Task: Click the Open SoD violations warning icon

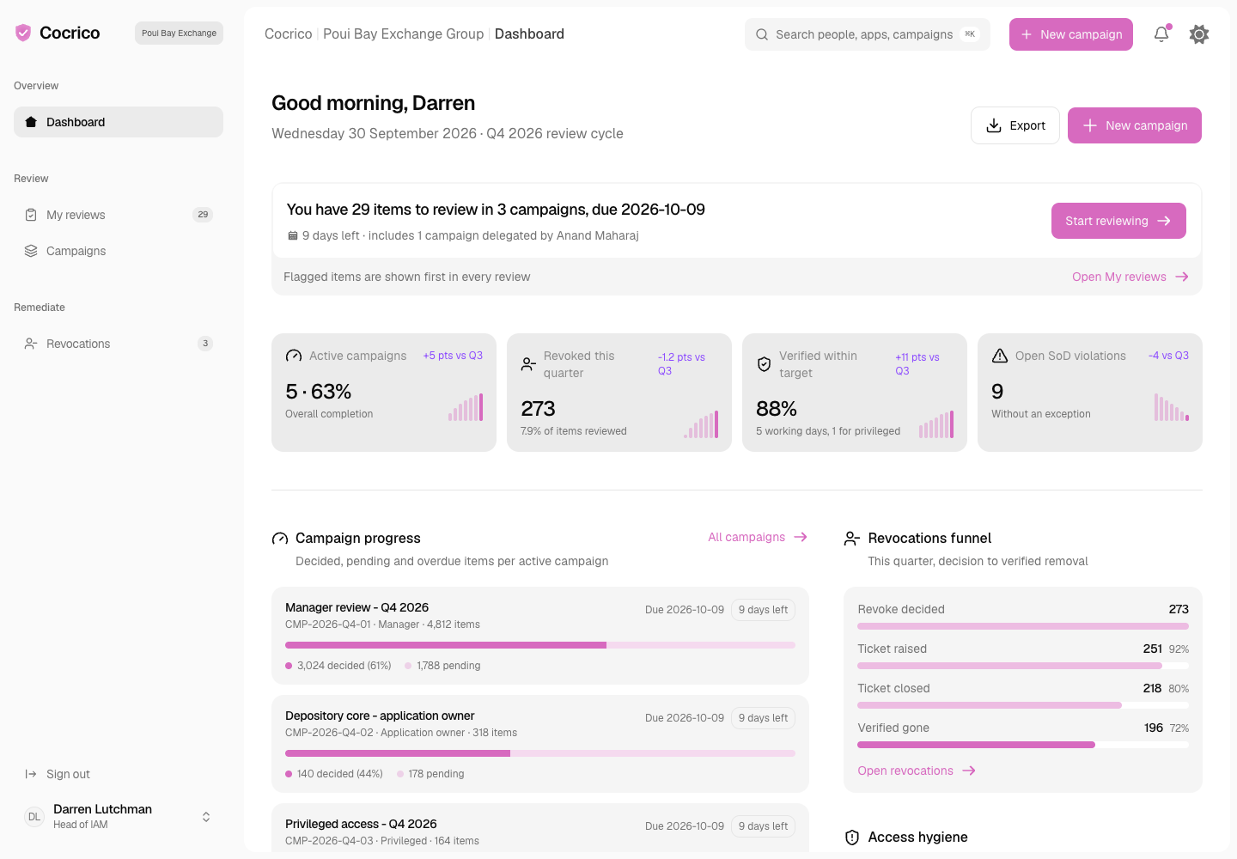Action: pyautogui.click(x=1000, y=356)
